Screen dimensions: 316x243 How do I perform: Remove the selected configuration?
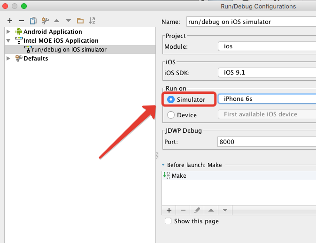tap(22, 21)
